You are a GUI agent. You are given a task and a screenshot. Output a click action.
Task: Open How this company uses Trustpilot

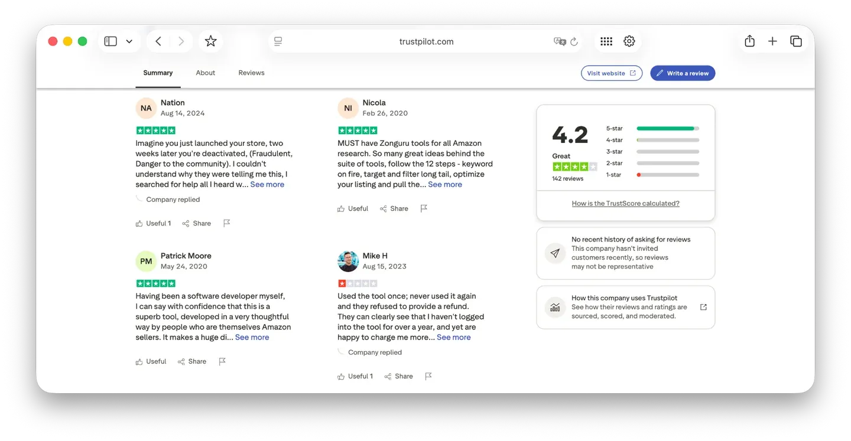pos(625,307)
